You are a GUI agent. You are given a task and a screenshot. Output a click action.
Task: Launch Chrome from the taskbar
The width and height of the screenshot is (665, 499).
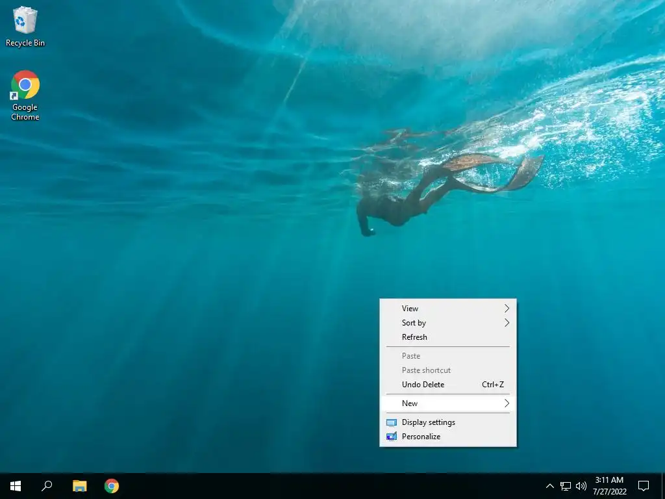112,486
